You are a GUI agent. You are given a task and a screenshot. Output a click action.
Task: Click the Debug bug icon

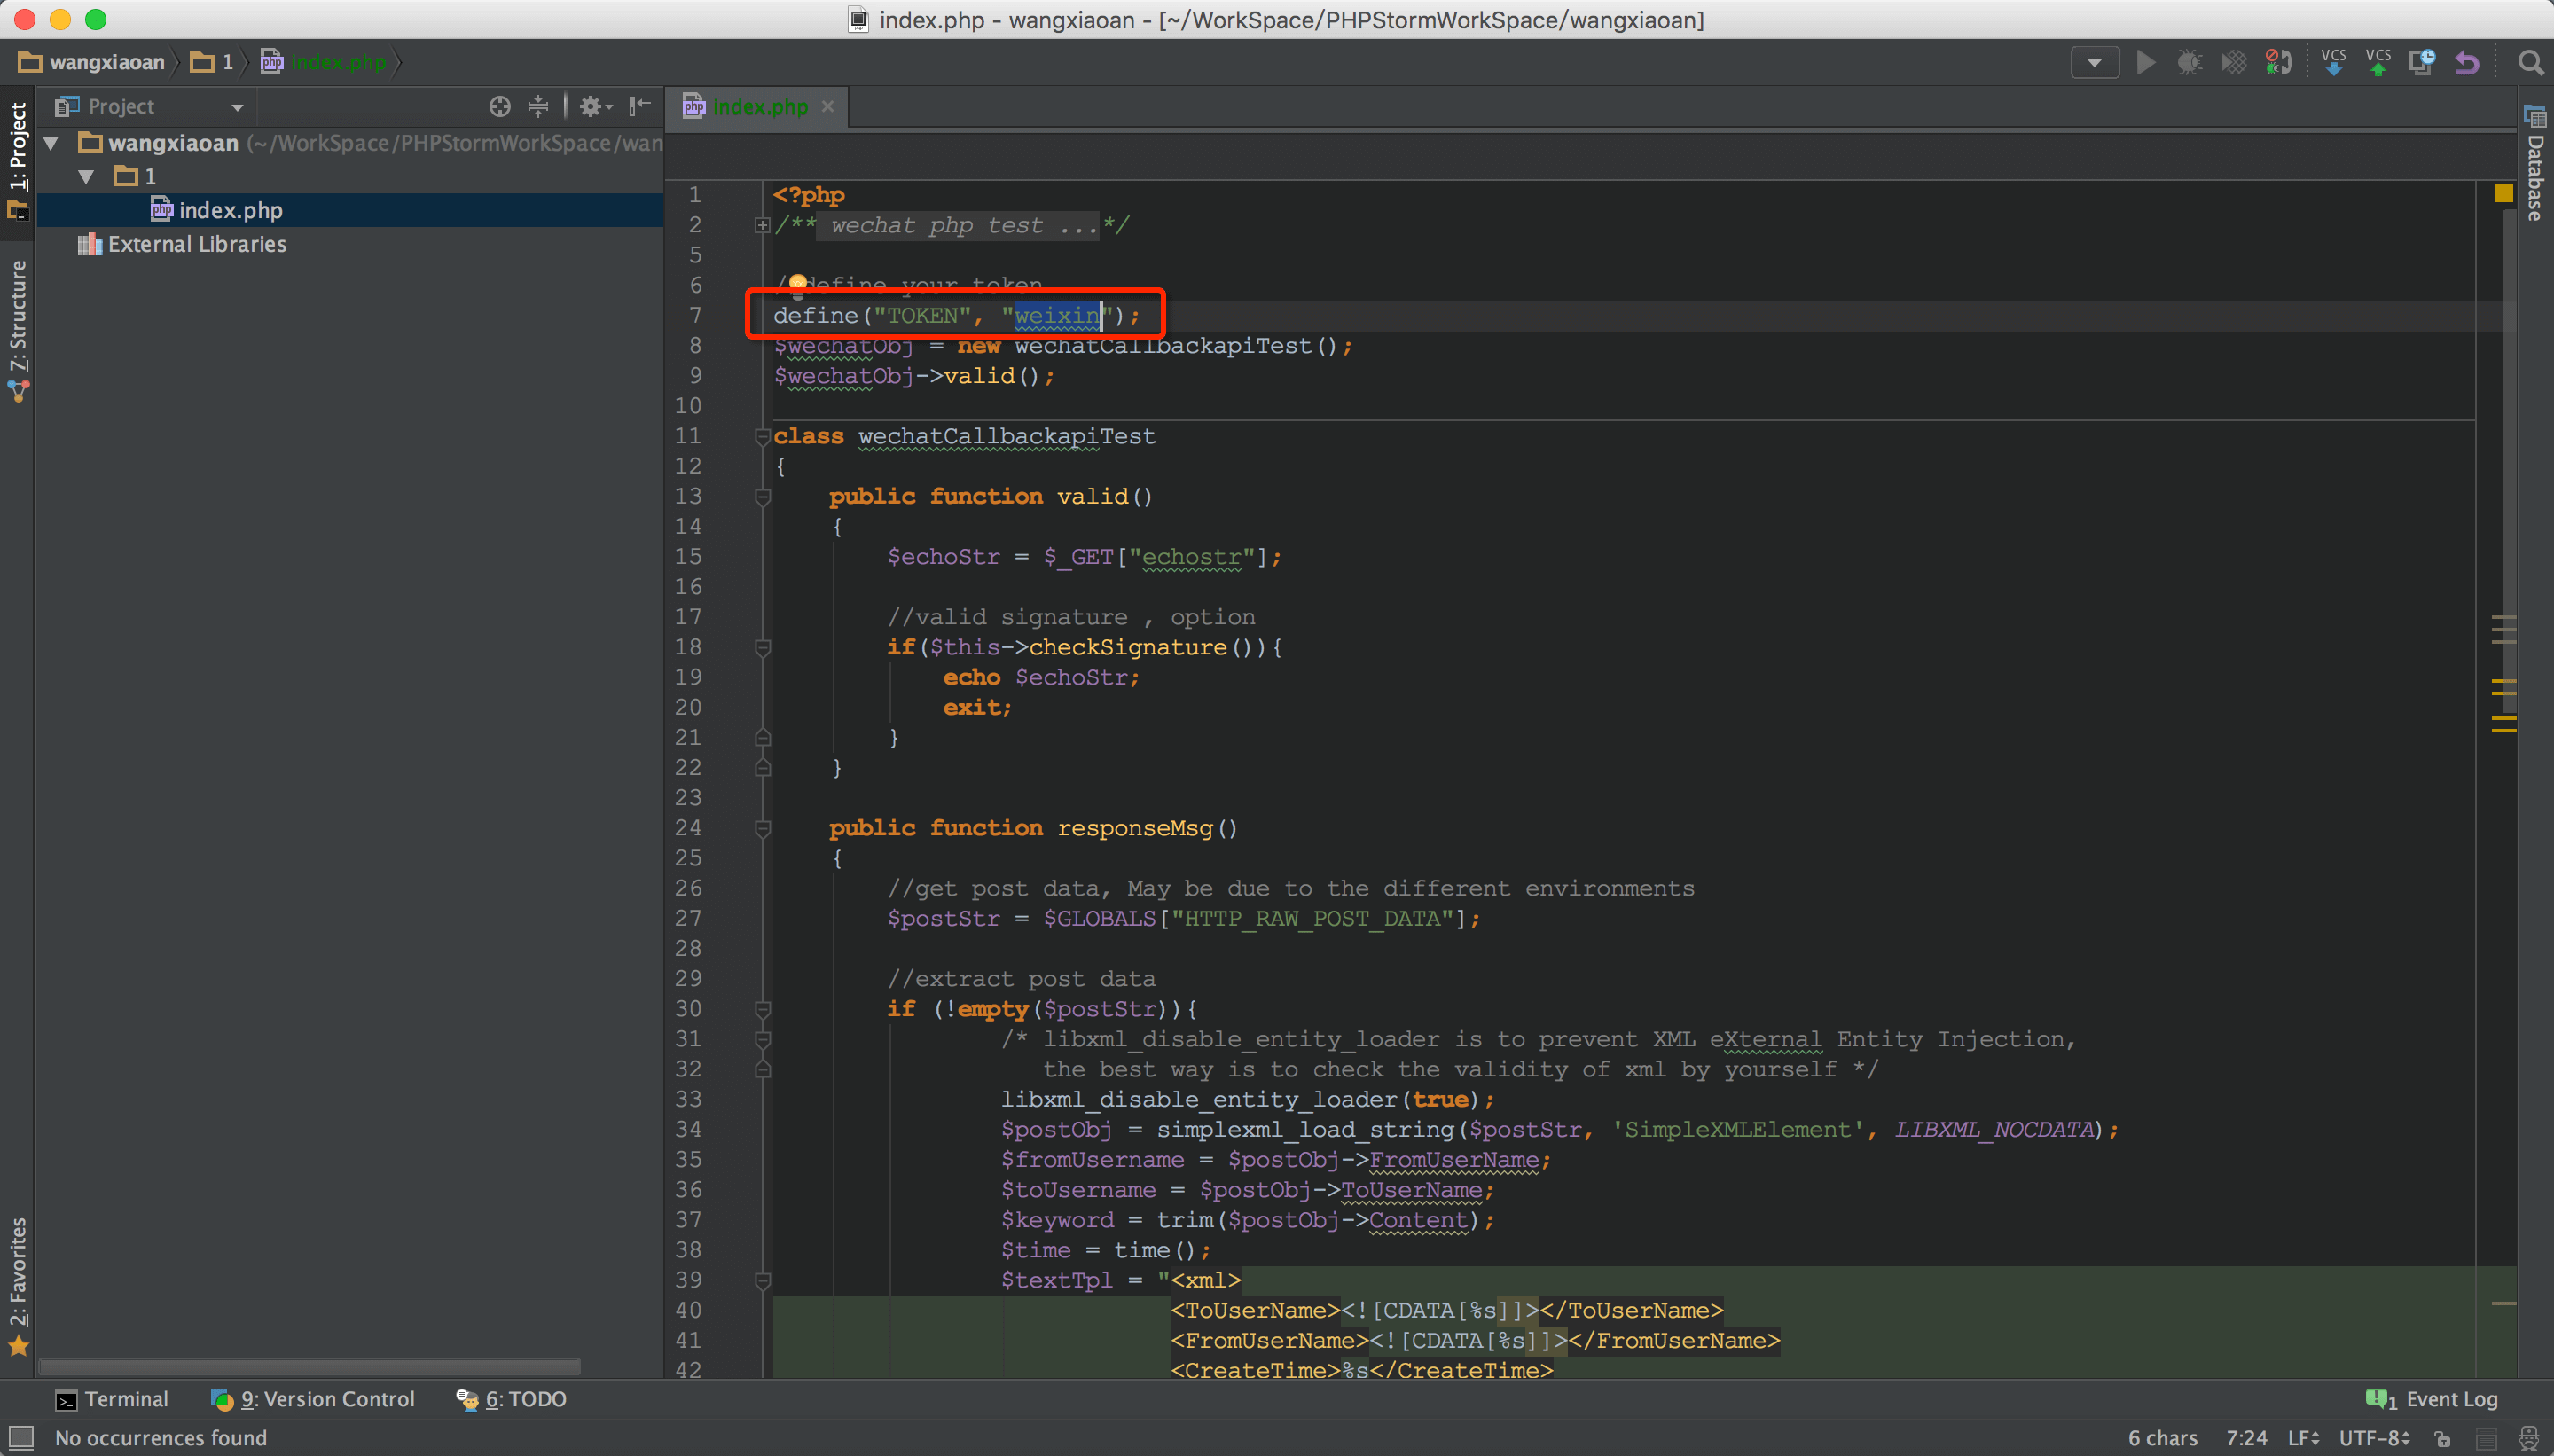pos(2189,63)
